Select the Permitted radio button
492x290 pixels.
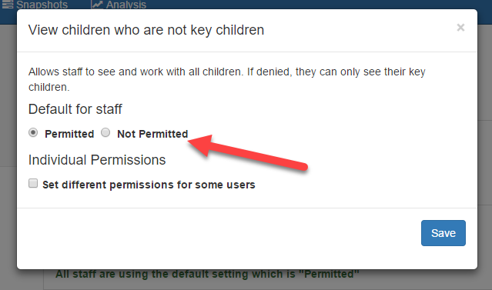point(33,132)
